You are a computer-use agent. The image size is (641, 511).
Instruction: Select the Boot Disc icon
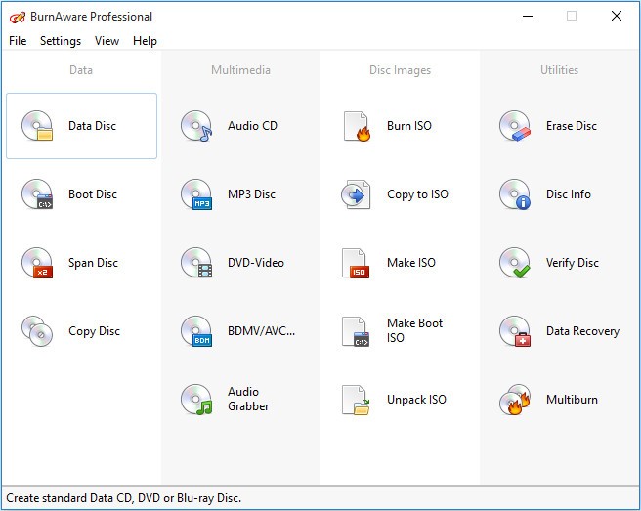click(37, 194)
